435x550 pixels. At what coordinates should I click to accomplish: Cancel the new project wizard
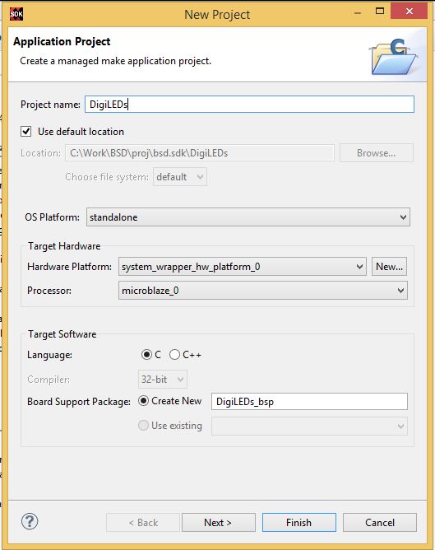380,523
